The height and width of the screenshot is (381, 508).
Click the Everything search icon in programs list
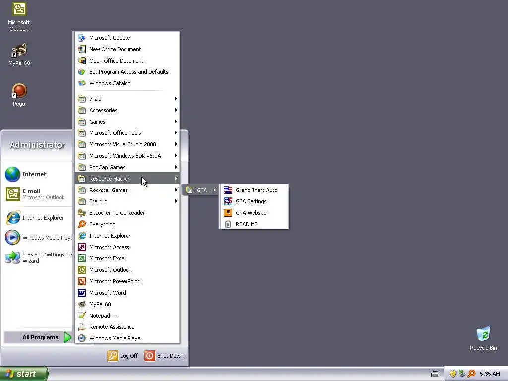tap(82, 224)
